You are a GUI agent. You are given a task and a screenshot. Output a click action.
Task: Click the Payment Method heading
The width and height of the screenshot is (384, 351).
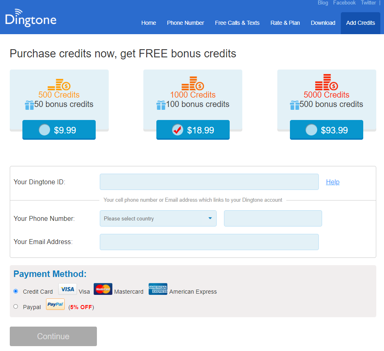coord(50,274)
